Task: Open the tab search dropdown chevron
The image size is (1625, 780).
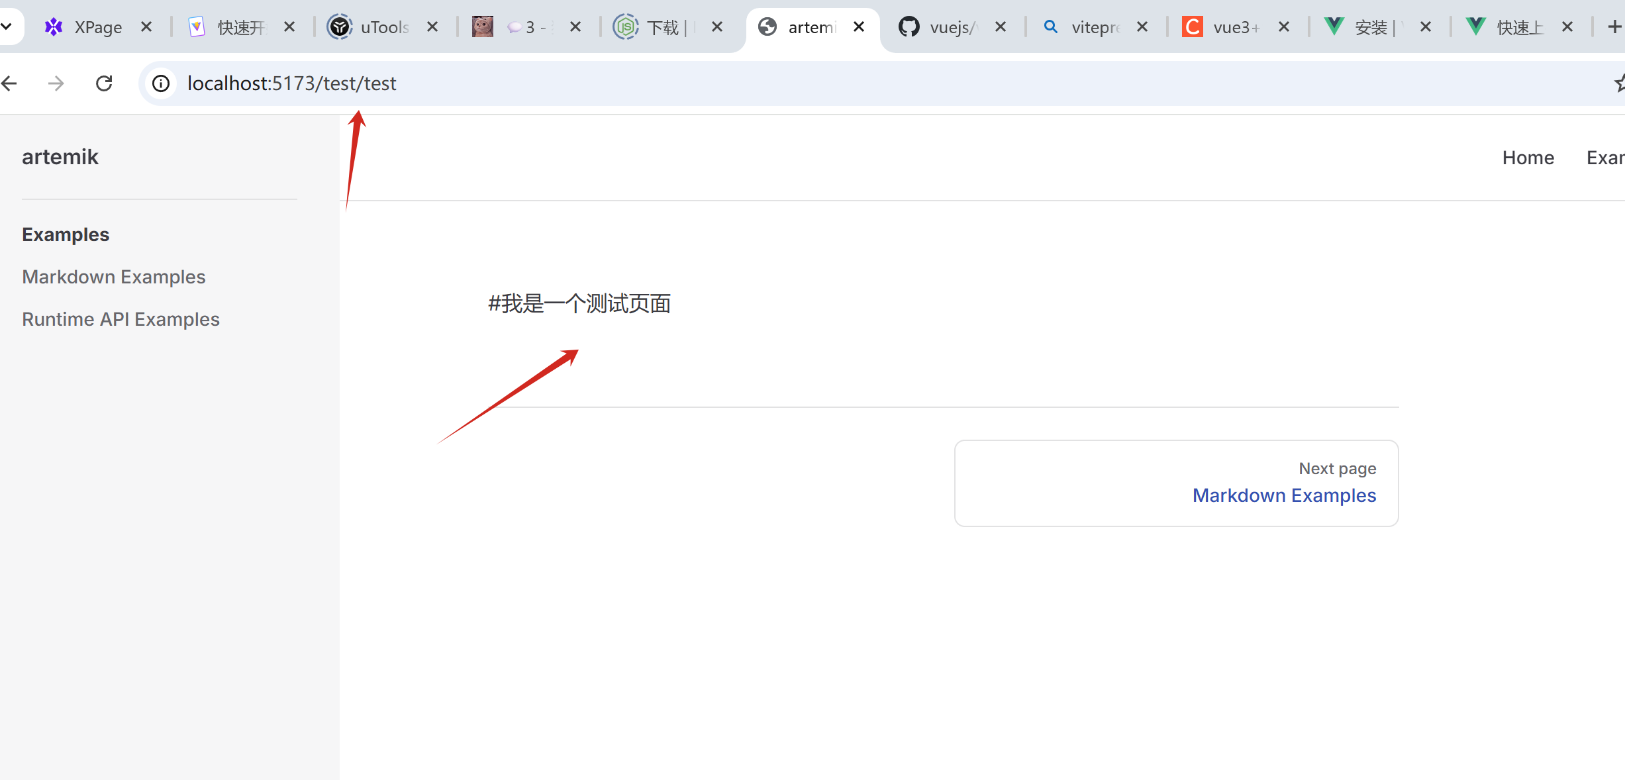Action: [x=7, y=26]
